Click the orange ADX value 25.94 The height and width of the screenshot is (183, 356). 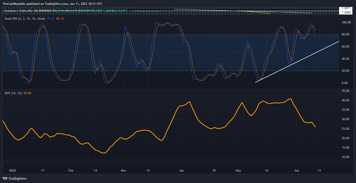(x=27, y=93)
